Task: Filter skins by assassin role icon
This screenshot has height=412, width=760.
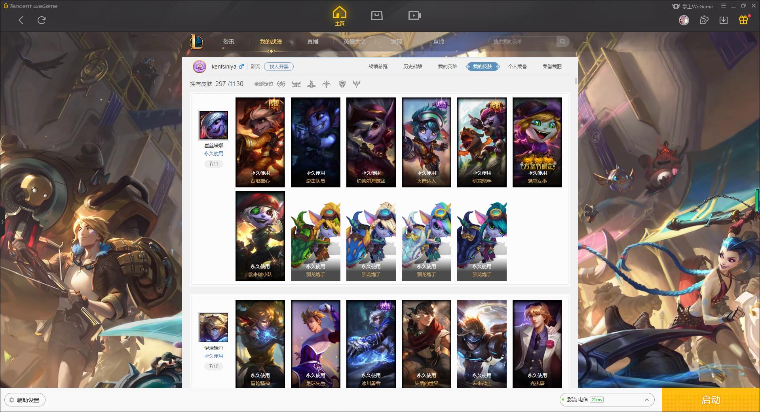Action: [281, 84]
